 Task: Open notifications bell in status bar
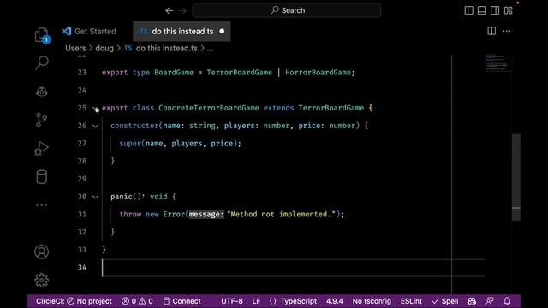(x=508, y=301)
